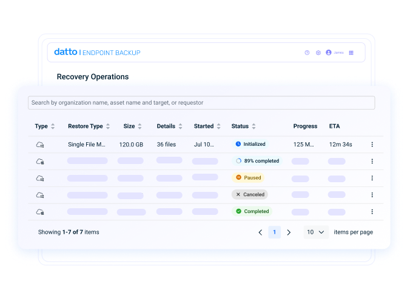Click cloud type icon in first row

coord(41,145)
